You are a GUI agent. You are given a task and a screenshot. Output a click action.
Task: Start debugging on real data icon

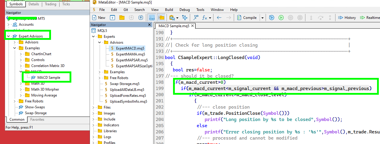coord(272,18)
